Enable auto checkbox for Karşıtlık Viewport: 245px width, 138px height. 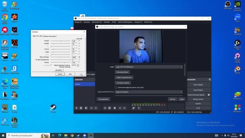pyautogui.click(x=79, y=44)
